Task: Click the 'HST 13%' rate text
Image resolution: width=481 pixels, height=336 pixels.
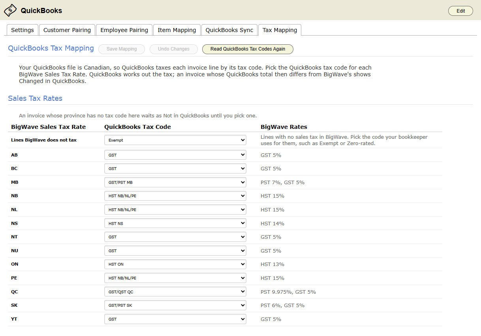Action: [x=272, y=264]
